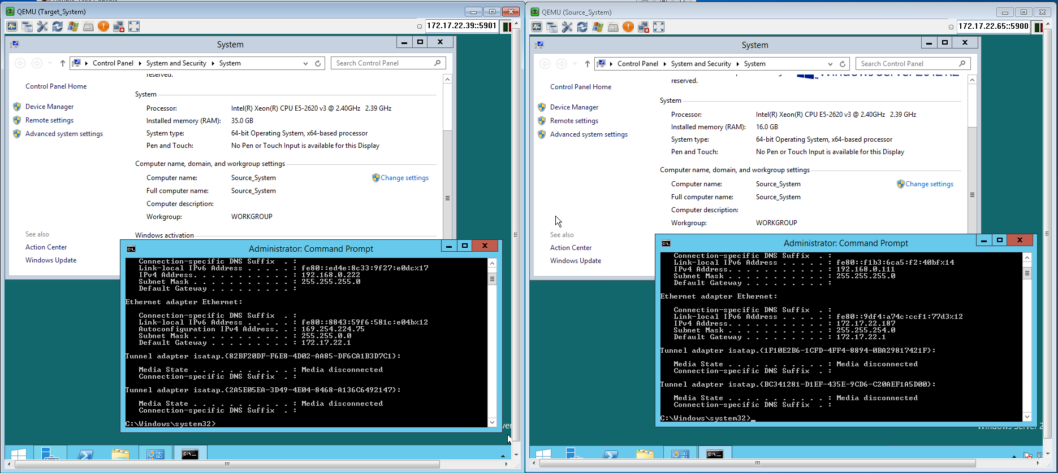The image size is (1058, 473).
Task: Click Windows flag icon in Source_System toolbar
Action: [x=598, y=27]
